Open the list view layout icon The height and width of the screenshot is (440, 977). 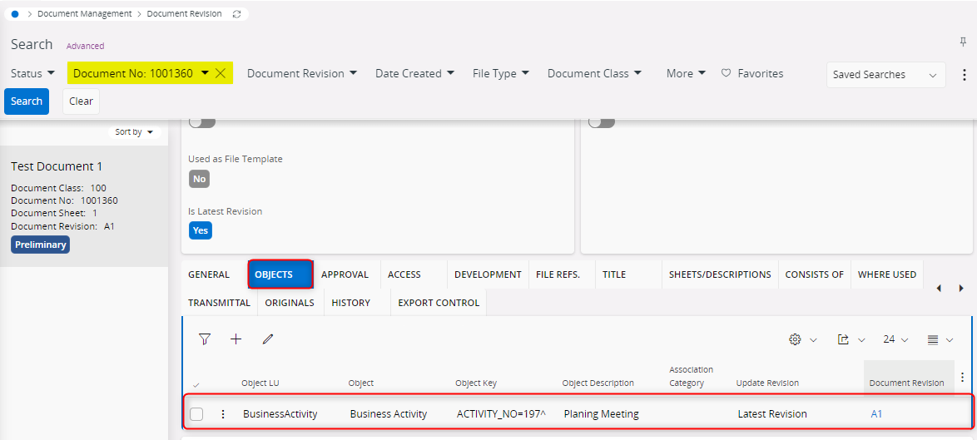(933, 339)
